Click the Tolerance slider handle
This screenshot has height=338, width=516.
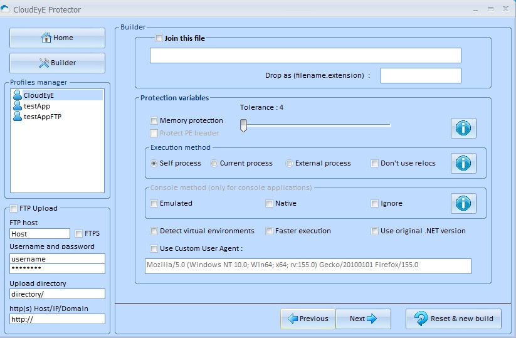pyautogui.click(x=243, y=125)
